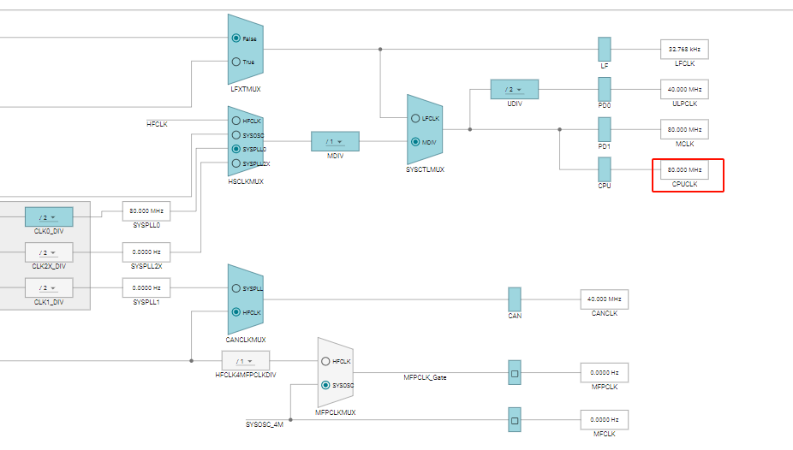Click the CPU clock block

tap(604, 169)
